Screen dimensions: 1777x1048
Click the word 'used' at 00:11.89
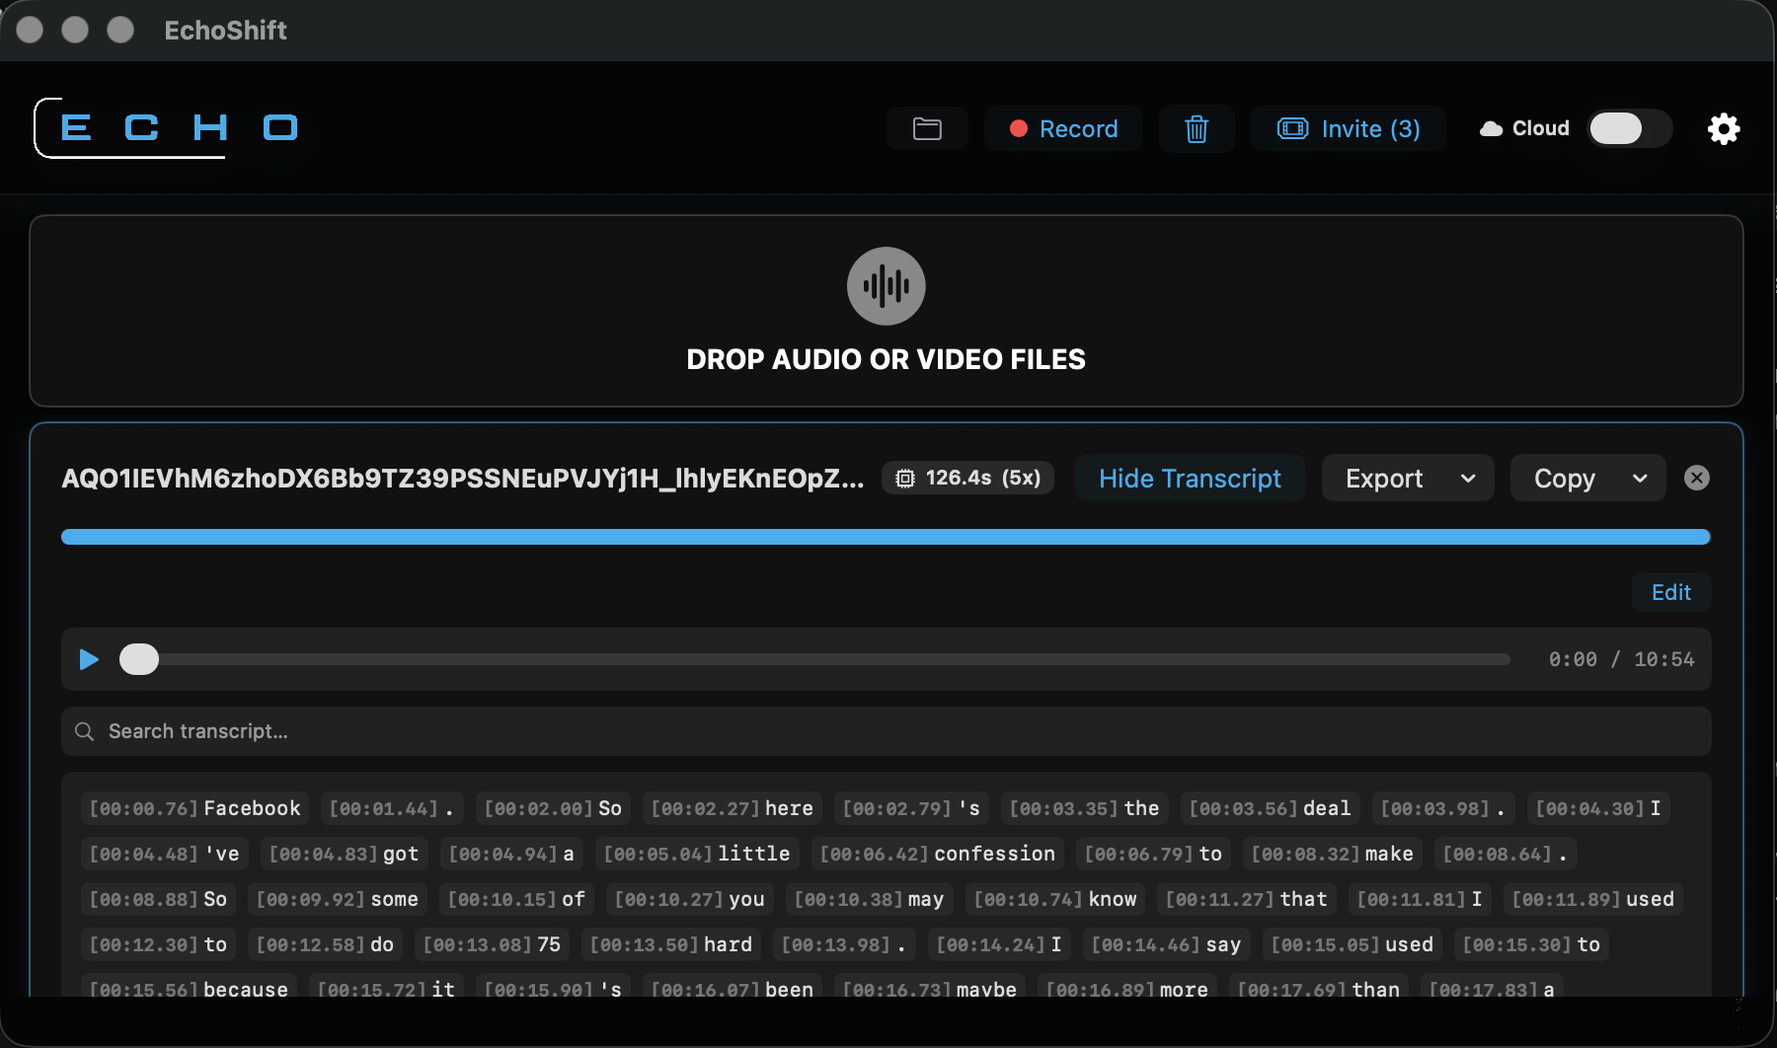pos(1593,899)
